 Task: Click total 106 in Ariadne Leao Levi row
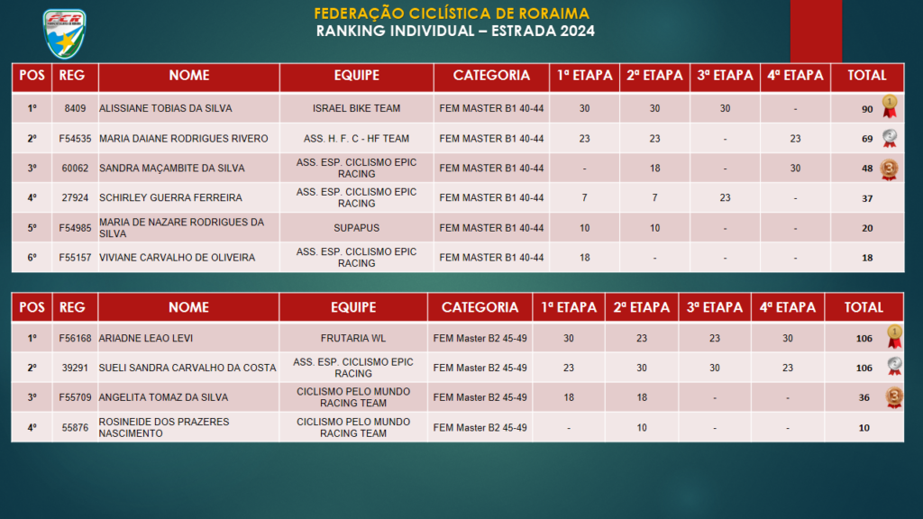point(864,339)
